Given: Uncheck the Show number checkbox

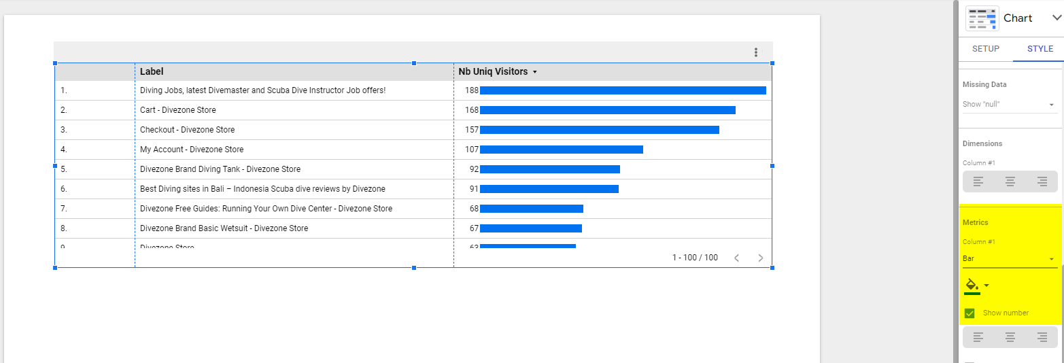Looking at the screenshot, I should click(x=970, y=313).
